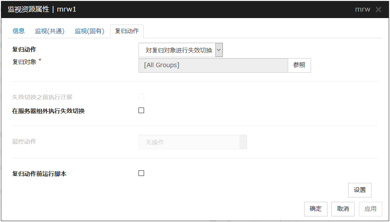
Task: Click the 设置 button
Action: pos(359,190)
